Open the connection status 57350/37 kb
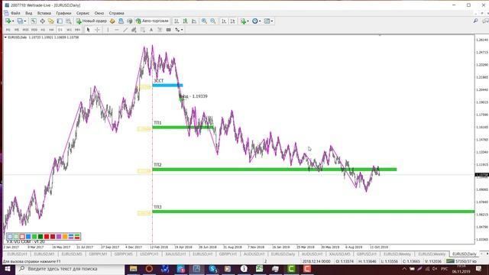 (x=461, y=261)
